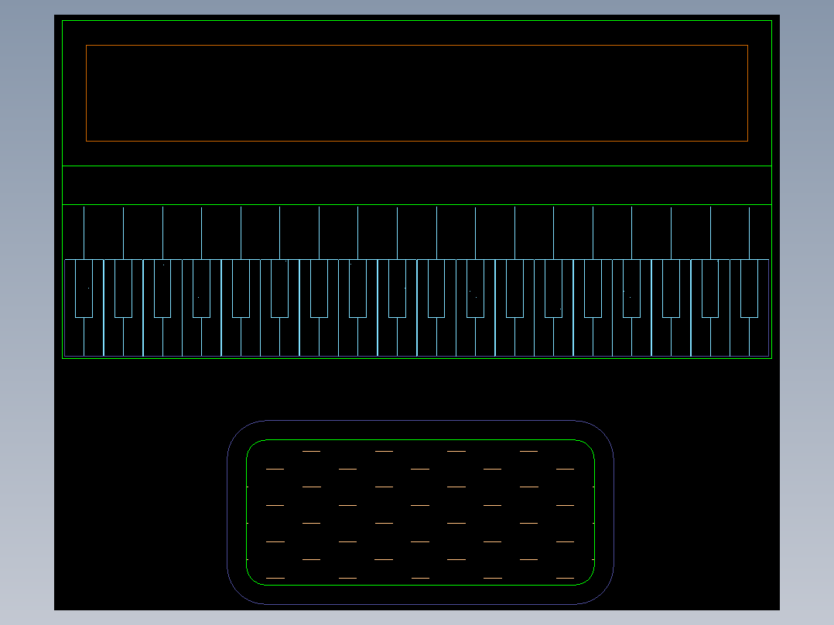
Task: Click the leftmost black piano key
Action: [84, 289]
